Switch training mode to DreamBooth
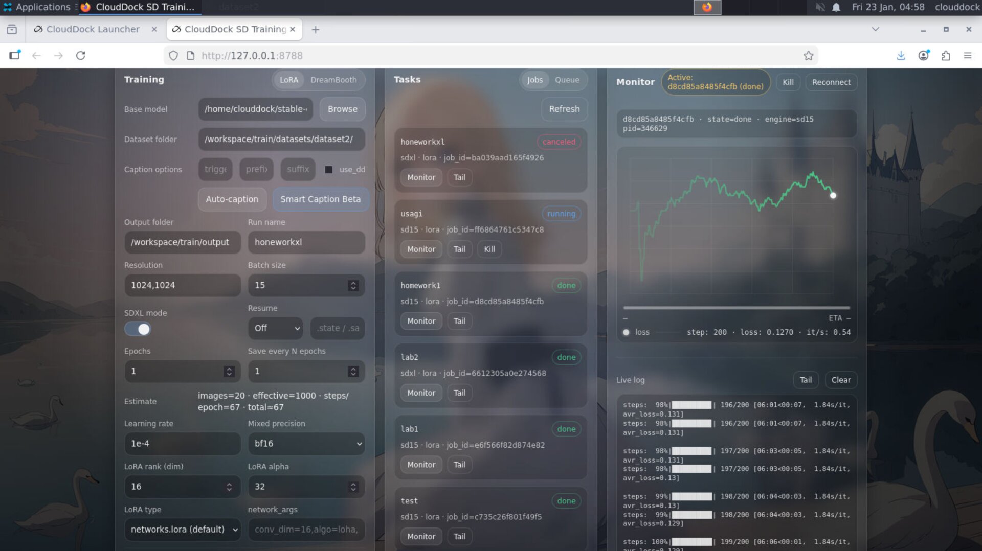 click(x=333, y=80)
